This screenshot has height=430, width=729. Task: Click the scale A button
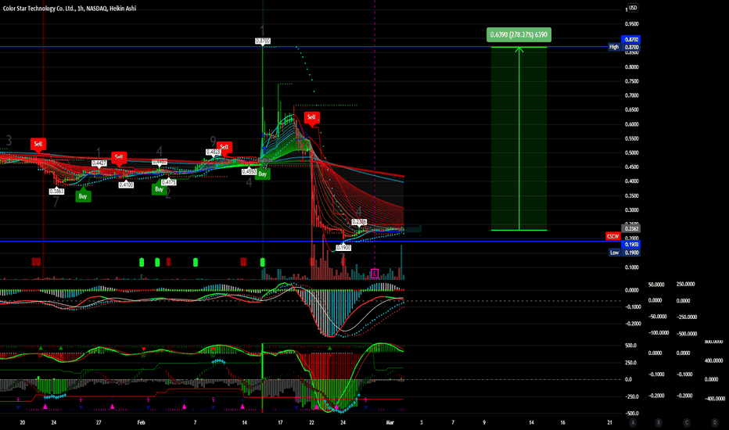[633, 422]
